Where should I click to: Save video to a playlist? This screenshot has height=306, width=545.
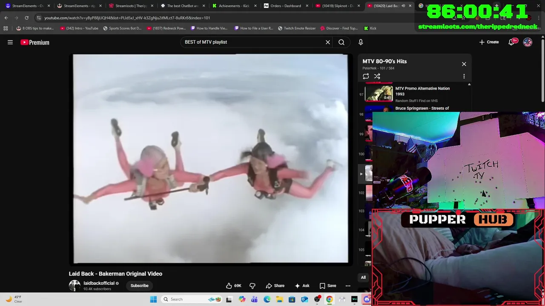coord(328,286)
